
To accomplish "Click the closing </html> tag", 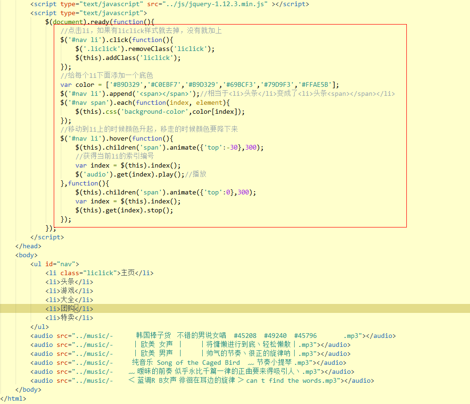I will tap(13, 399).
